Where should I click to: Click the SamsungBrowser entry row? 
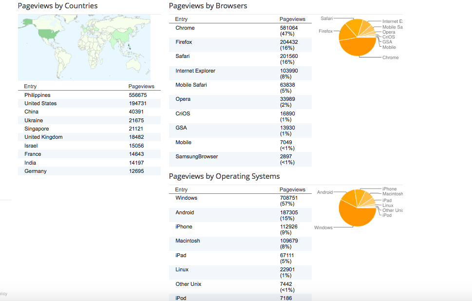click(x=240, y=159)
